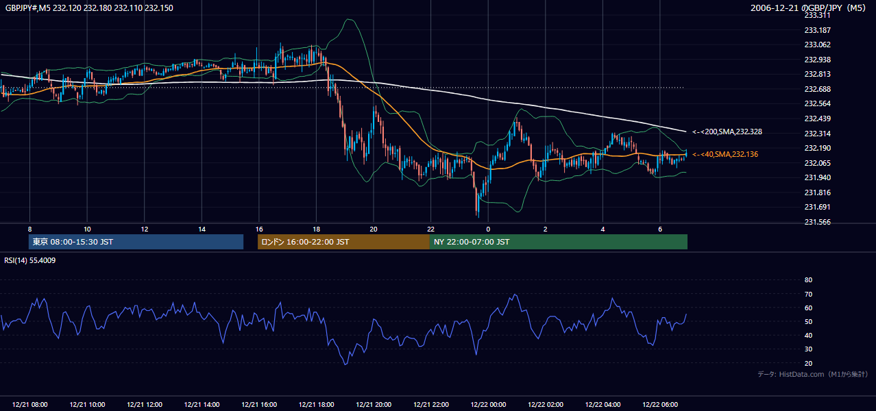Viewport: 876px width, 411px height.
Task: Select the London 16:00-22:00 JST session bar
Action: tap(343, 242)
